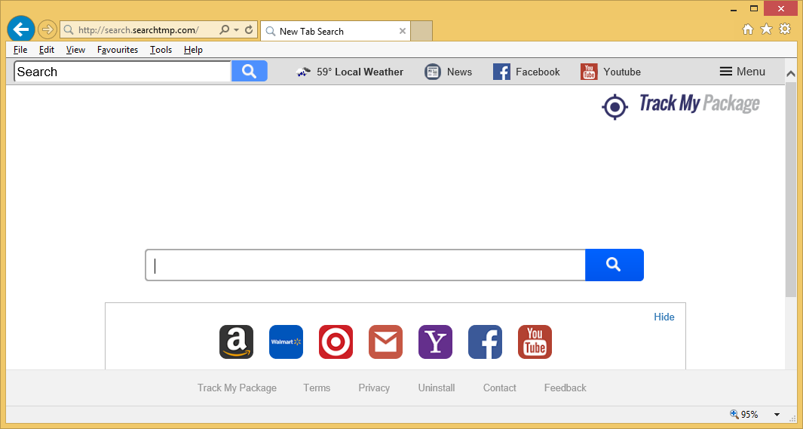Image resolution: width=803 pixels, height=429 pixels.
Task: Open the Tools menu
Action: click(x=161, y=50)
